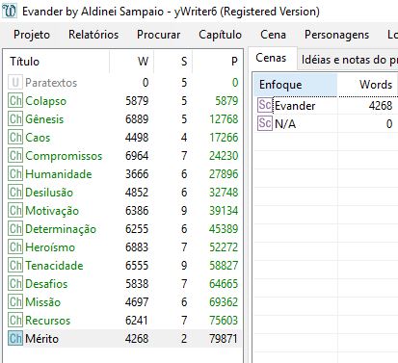Click the Ch icon beside Compromissos
The width and height of the screenshot is (398, 363).
point(15,156)
